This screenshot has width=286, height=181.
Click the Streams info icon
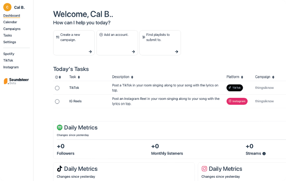point(264,154)
